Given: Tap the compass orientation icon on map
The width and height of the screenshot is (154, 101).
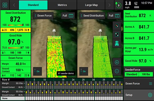Looking at the screenshot, I should pyautogui.click(x=117, y=26).
